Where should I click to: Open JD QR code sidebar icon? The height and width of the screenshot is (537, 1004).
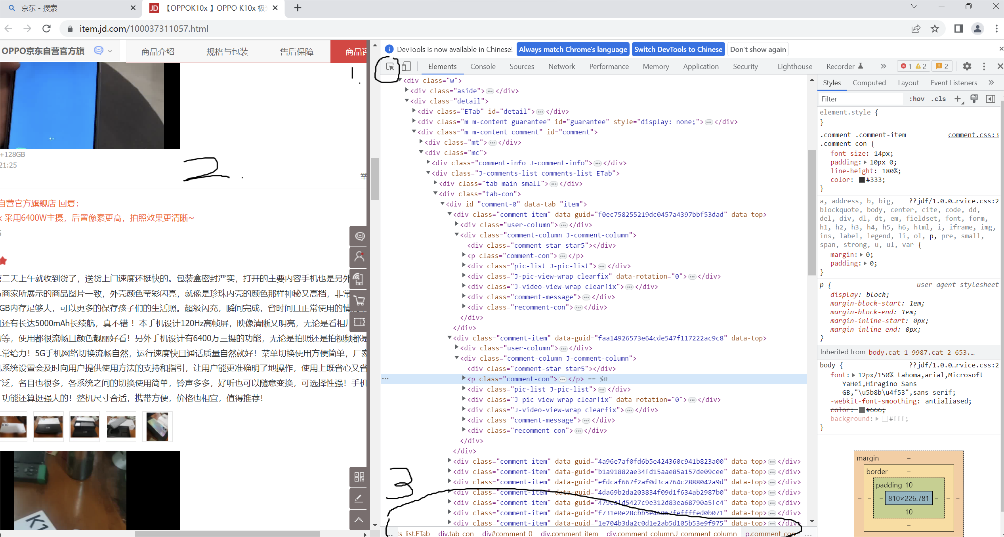pyautogui.click(x=359, y=477)
